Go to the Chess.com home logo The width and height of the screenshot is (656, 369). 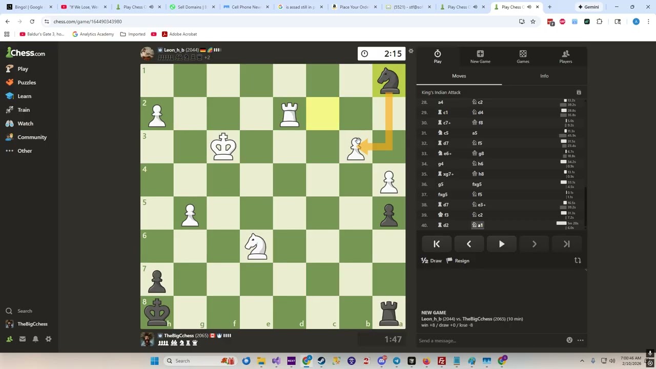[26, 53]
